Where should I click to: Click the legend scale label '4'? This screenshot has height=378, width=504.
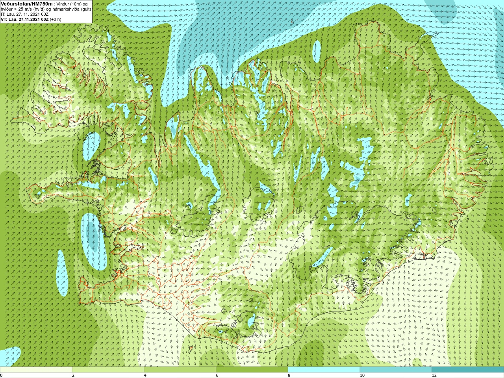pyautogui.click(x=145, y=375)
